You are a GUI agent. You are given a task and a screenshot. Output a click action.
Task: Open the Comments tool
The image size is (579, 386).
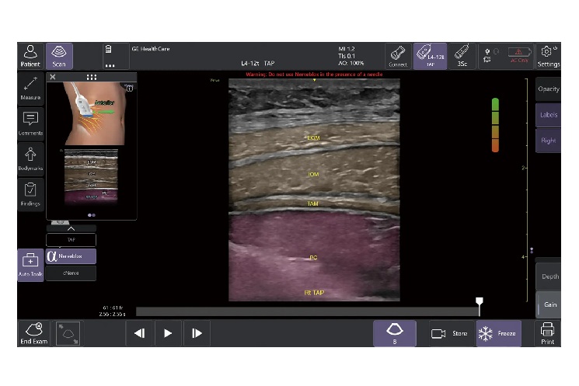coord(30,123)
